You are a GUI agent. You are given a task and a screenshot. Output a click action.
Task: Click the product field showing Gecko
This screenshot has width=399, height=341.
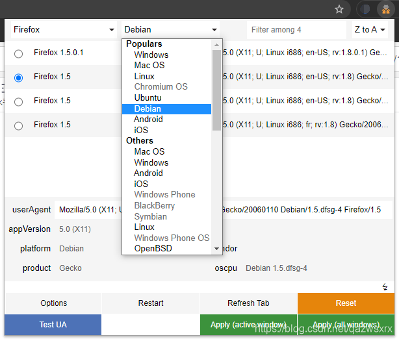click(x=70, y=268)
